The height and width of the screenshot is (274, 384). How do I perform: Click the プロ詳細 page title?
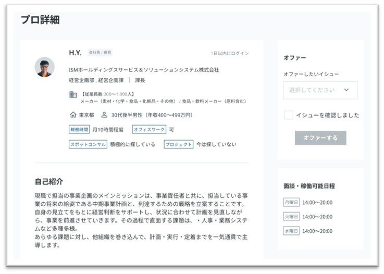(x=40, y=20)
